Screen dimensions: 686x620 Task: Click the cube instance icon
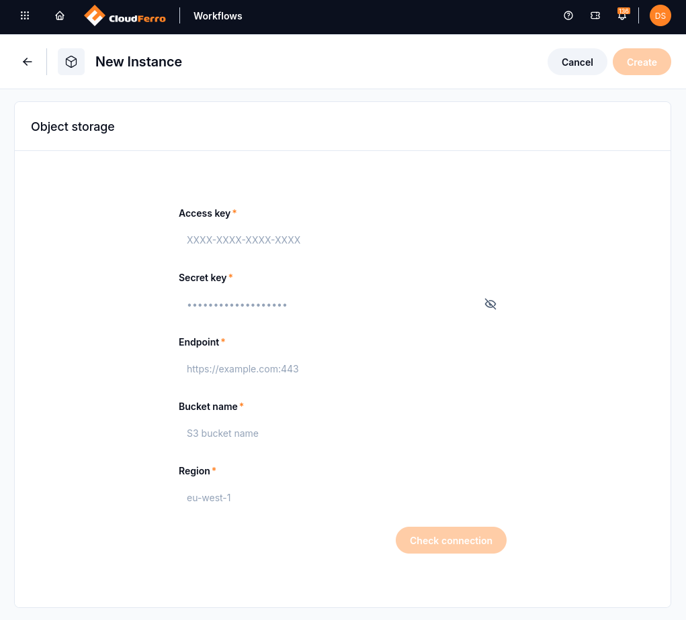tap(71, 62)
